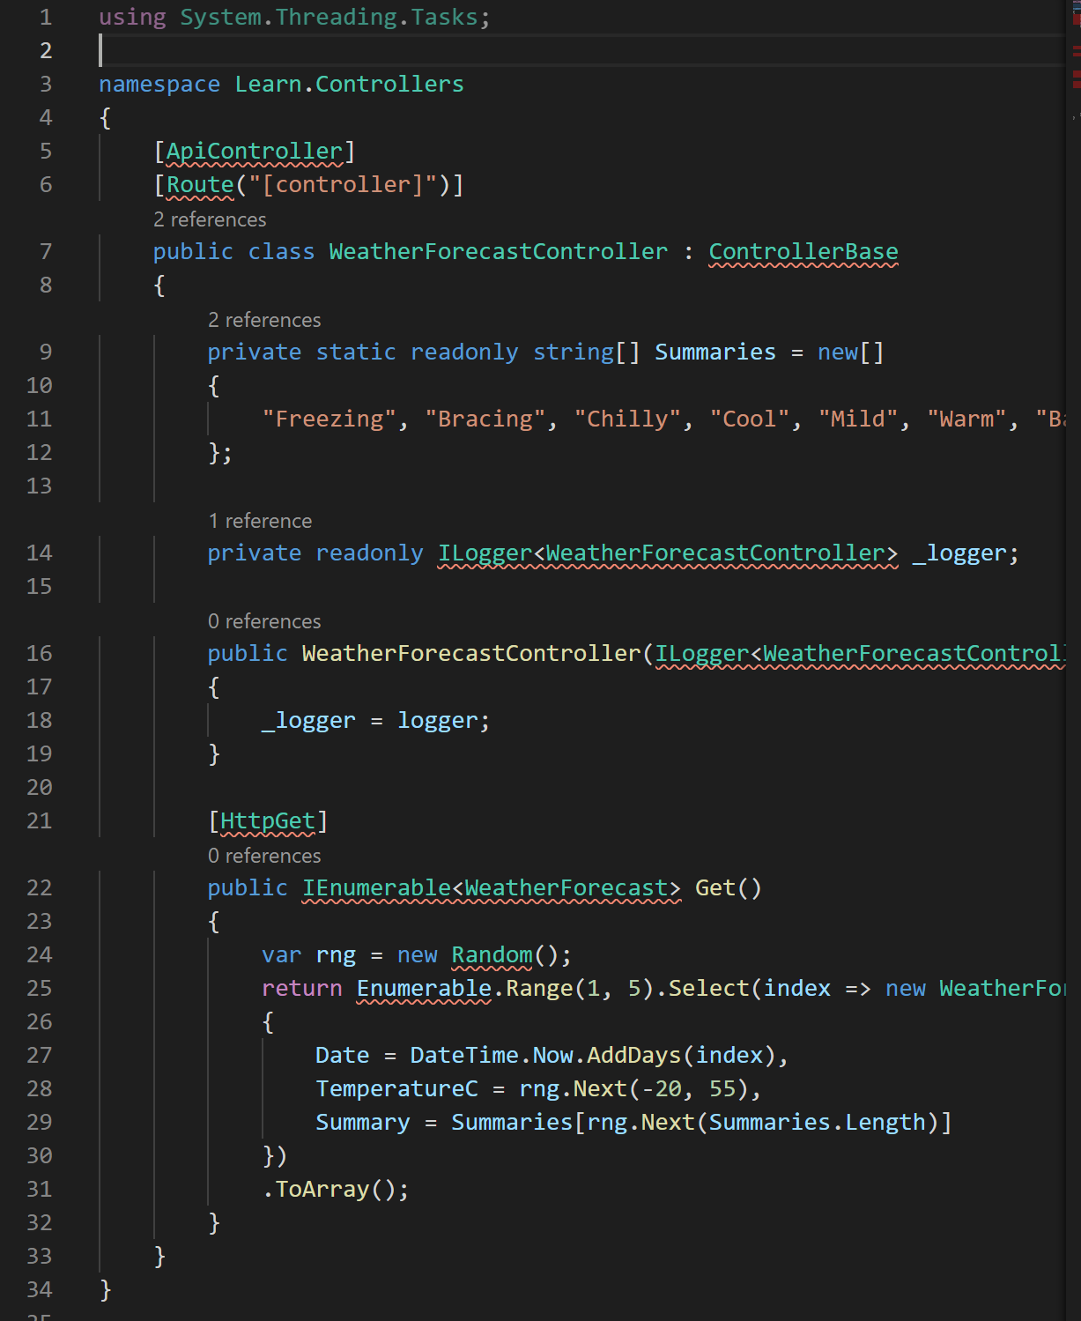The width and height of the screenshot is (1081, 1321).
Task: Click 1 reference above the _logger field
Action: pos(260,521)
